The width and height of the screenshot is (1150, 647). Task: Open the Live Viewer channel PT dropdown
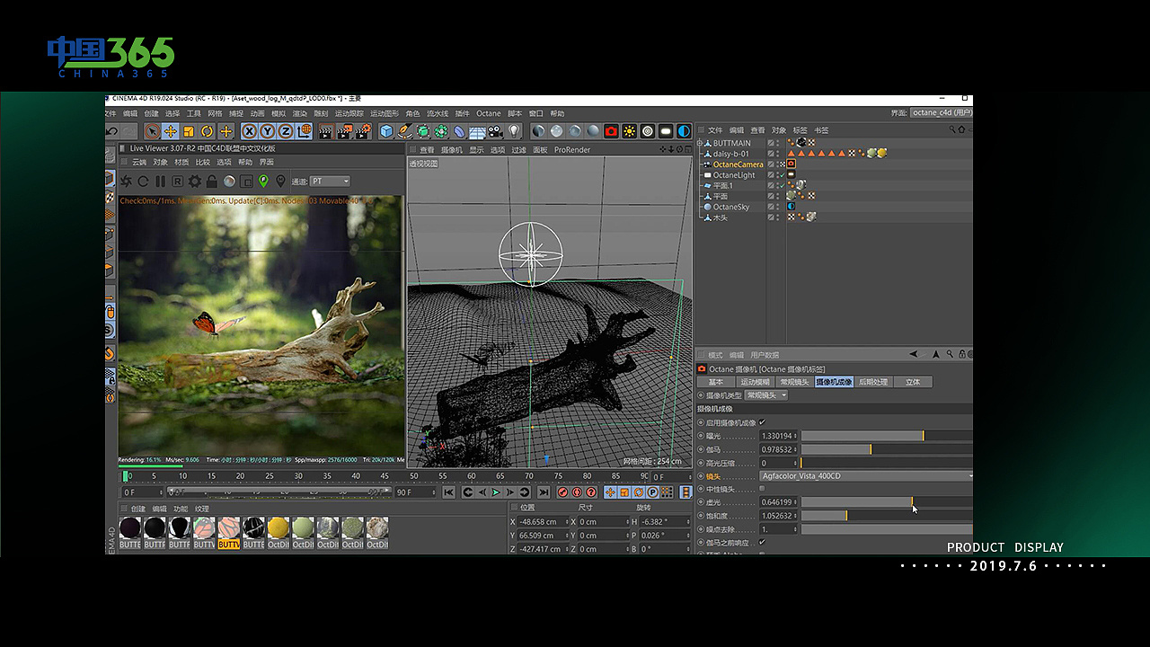(330, 181)
